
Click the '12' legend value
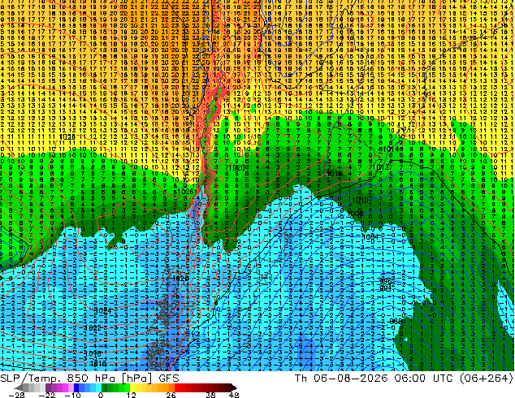pos(132,395)
